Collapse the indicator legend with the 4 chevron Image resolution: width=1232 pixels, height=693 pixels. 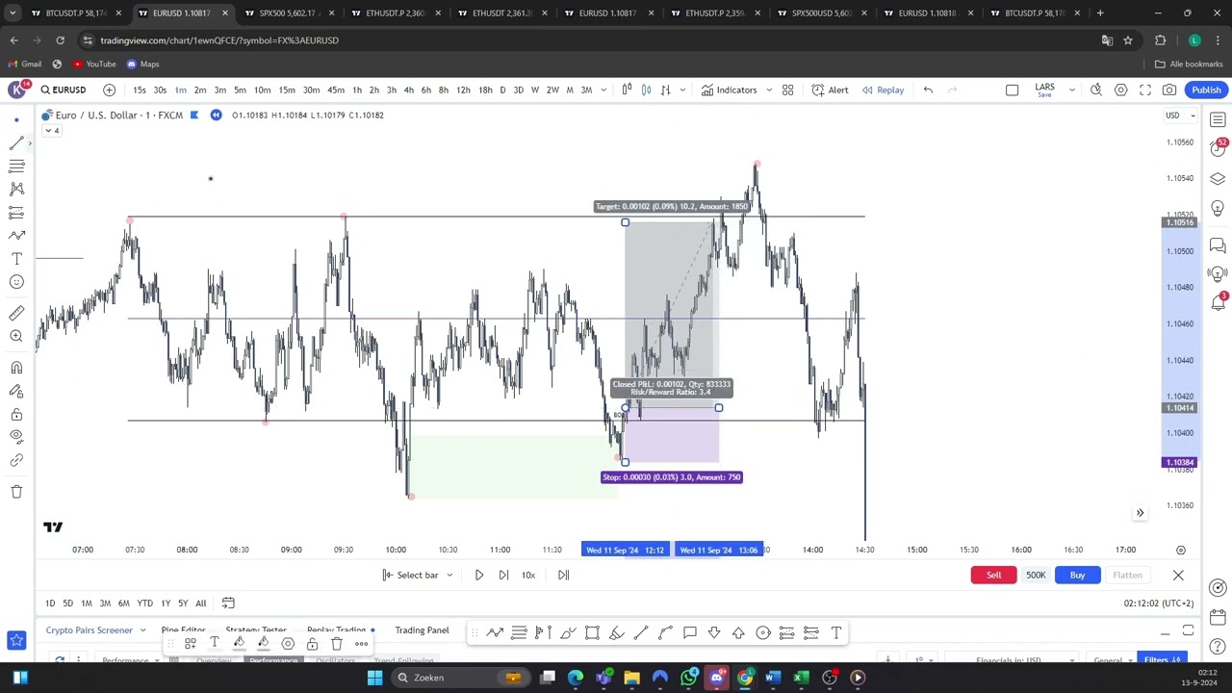pos(51,131)
